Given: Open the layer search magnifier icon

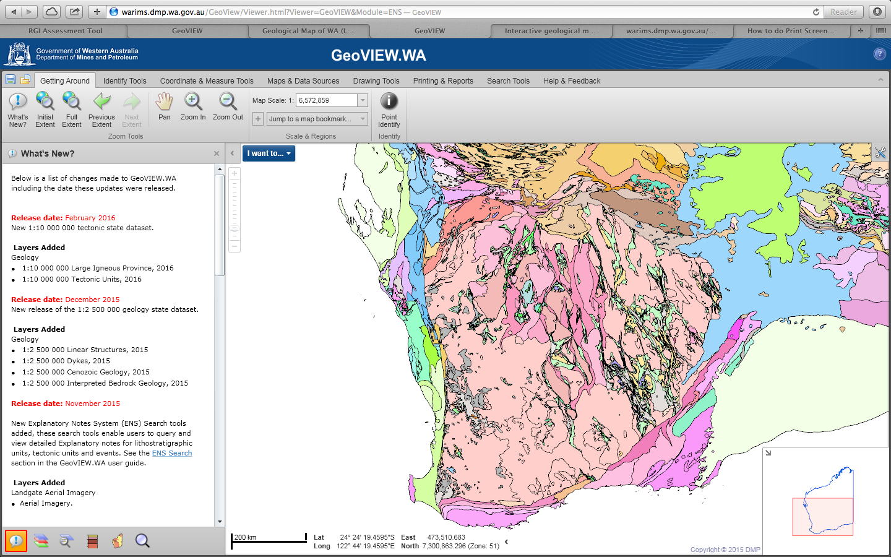Looking at the screenshot, I should [x=66, y=541].
